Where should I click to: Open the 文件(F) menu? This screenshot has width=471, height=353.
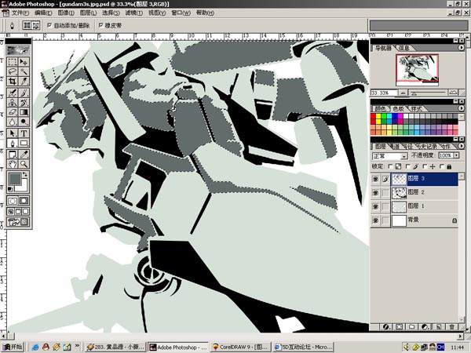(x=20, y=13)
